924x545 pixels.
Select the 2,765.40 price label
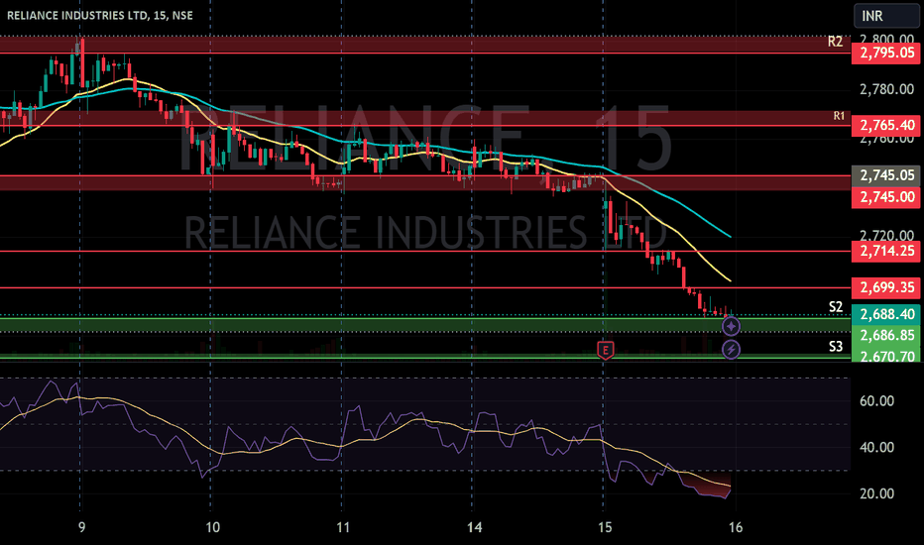coord(886,126)
